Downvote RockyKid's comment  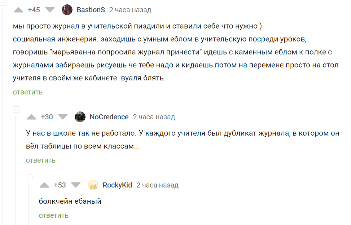pyautogui.click(x=76, y=185)
